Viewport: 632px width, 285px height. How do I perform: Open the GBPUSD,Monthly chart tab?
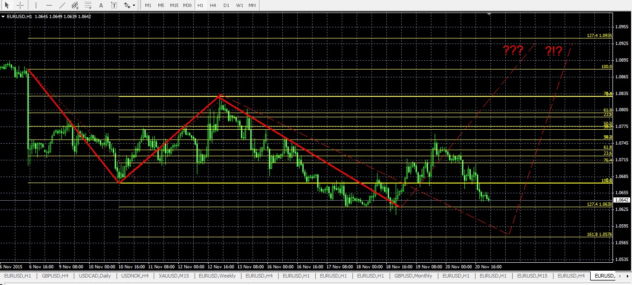pyautogui.click(x=413, y=276)
